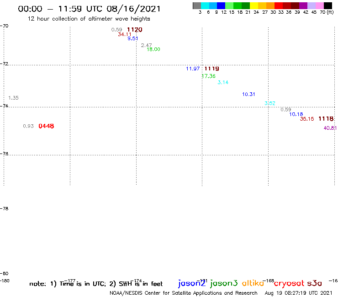Viewport: 338px width, 297px height.
Task: Select the 0.59 reading beside 1120
Action: pos(116,30)
